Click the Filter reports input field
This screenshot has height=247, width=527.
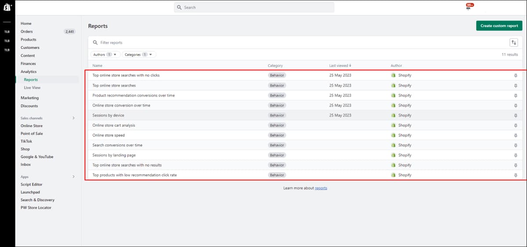pyautogui.click(x=299, y=43)
